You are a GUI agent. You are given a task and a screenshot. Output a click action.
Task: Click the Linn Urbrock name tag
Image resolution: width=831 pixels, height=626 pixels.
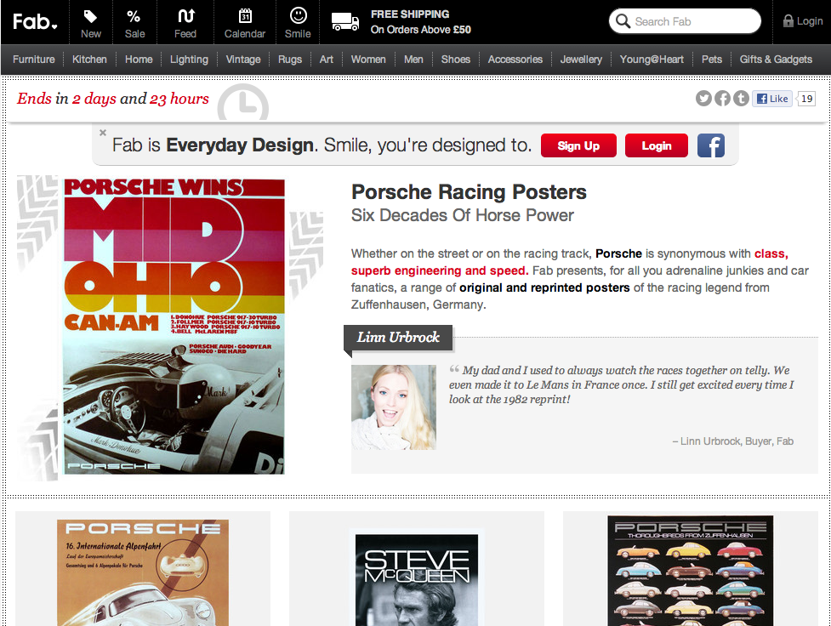(398, 337)
